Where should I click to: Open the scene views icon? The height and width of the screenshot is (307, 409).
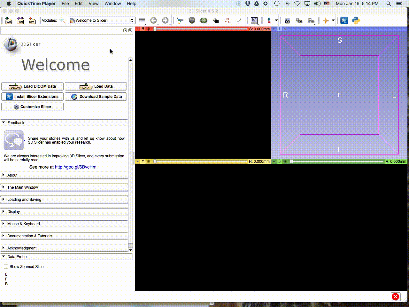[299, 20]
